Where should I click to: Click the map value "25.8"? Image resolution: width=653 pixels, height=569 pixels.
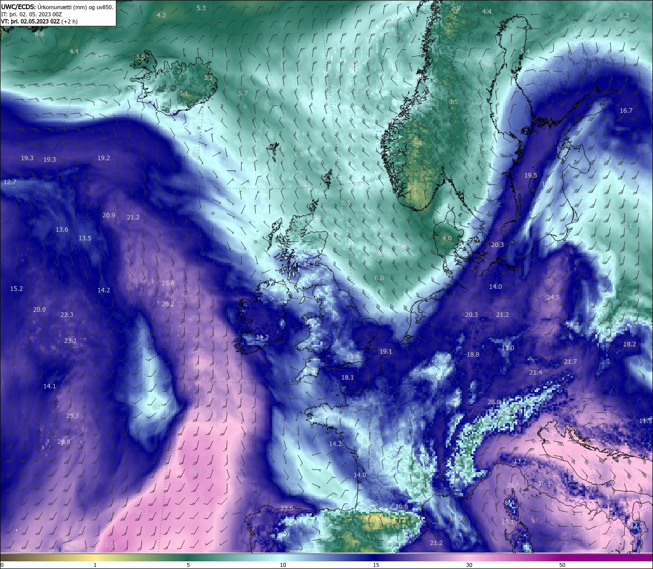coord(168,283)
